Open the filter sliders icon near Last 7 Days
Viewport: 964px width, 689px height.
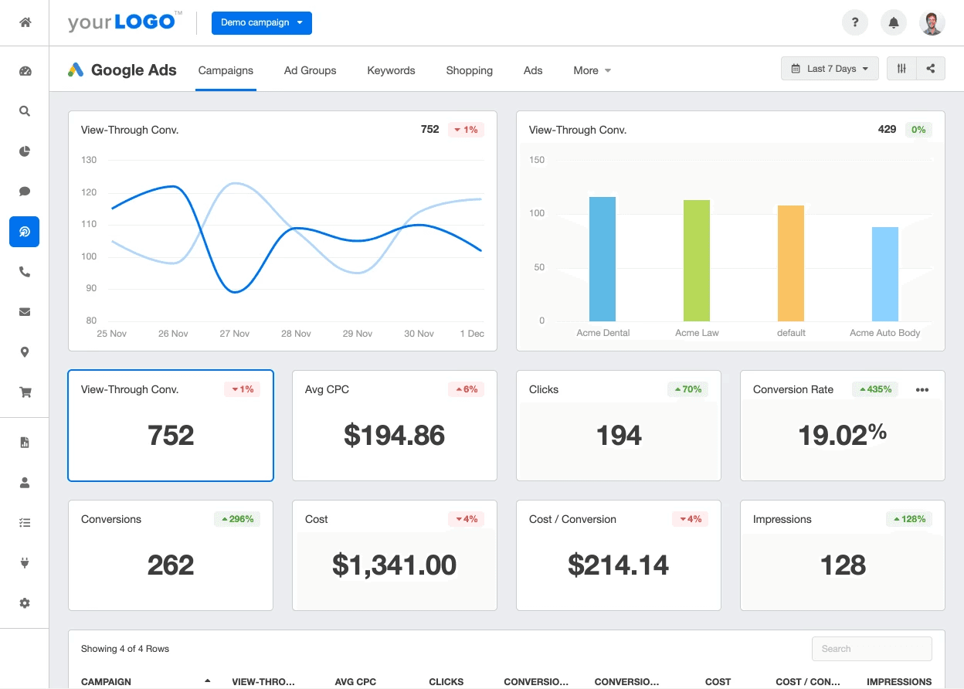[x=901, y=68]
